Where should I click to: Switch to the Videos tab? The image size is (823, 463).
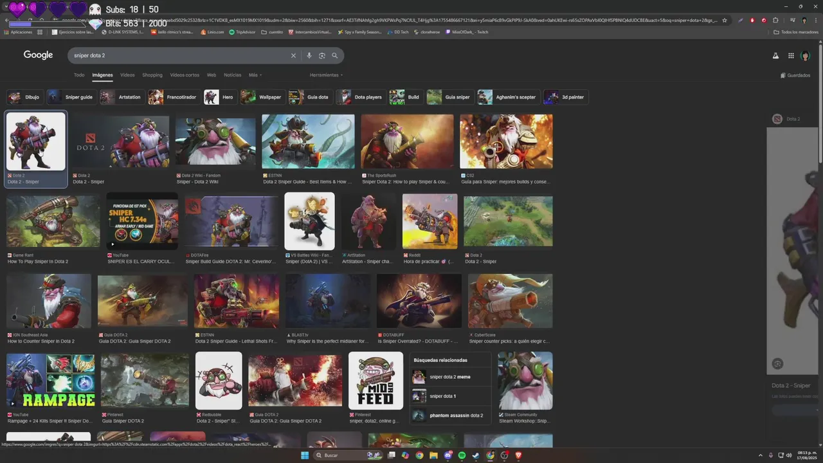(127, 75)
